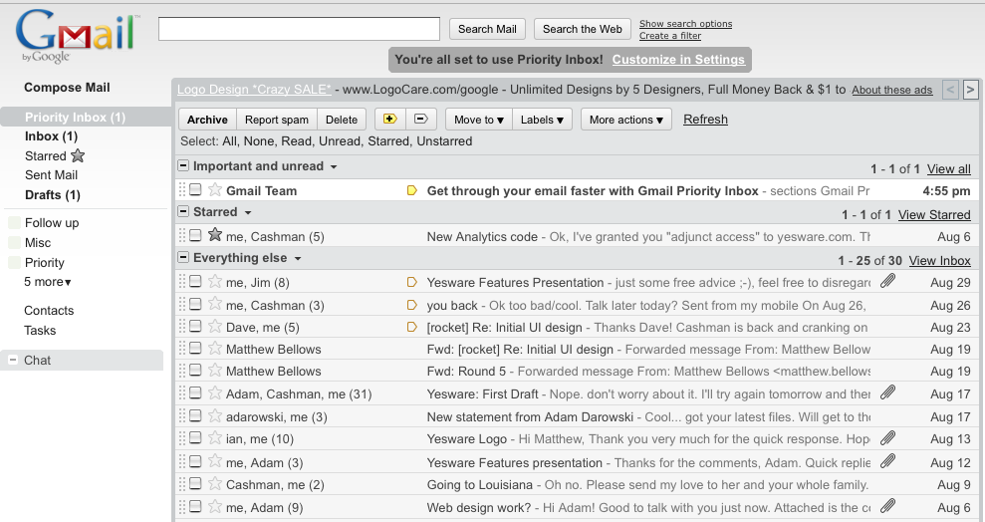Click the Archive button
Image resolution: width=985 pixels, height=522 pixels.
(207, 120)
